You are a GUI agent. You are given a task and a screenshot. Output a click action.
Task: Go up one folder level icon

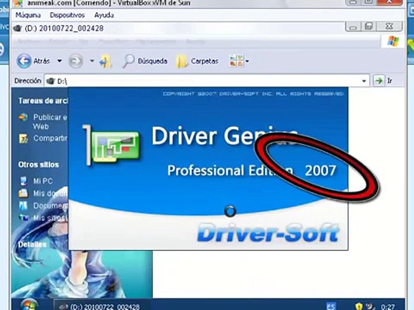(106, 61)
